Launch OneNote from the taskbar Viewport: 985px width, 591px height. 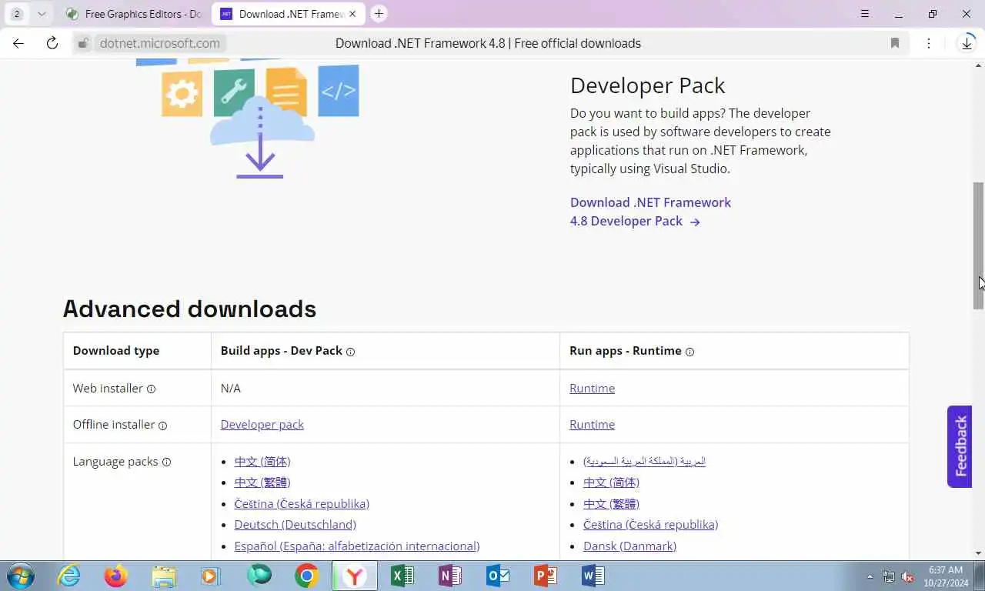coord(450,576)
